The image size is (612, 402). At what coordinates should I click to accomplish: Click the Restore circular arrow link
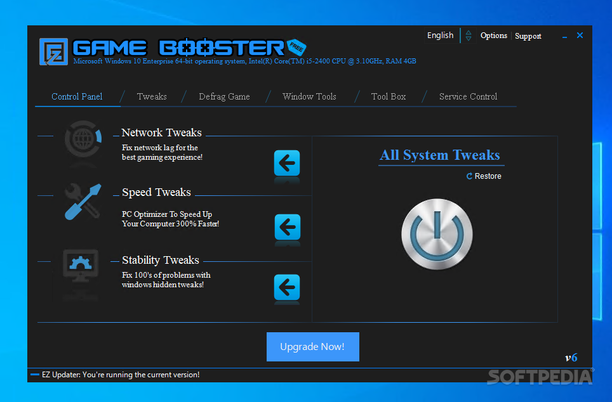pyautogui.click(x=484, y=176)
